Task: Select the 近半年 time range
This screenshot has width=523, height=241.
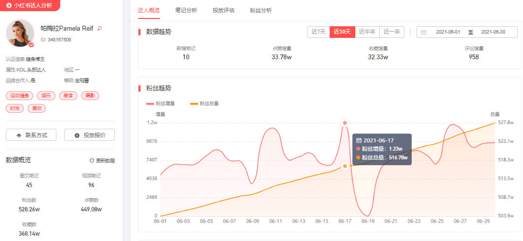Action: 367,32
